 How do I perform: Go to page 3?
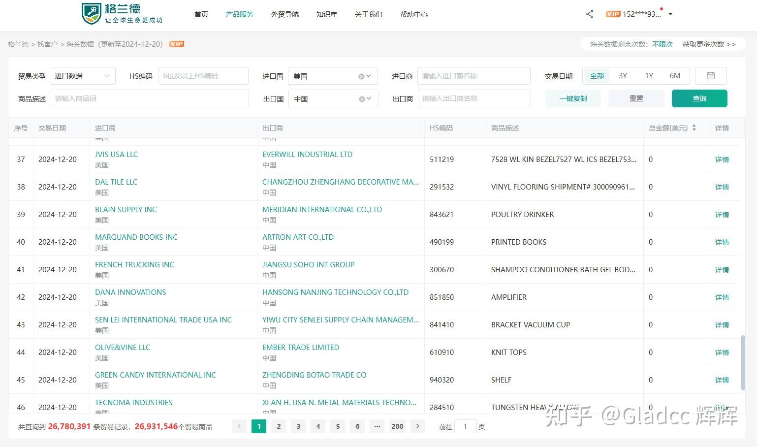point(298,426)
